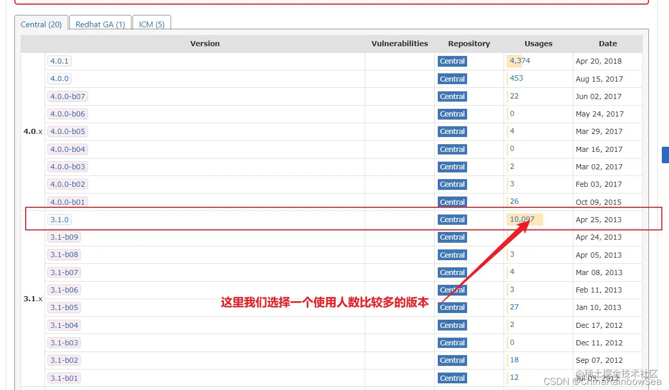Click the Repository column header
Image resolution: width=669 pixels, height=390 pixels.
[469, 44]
